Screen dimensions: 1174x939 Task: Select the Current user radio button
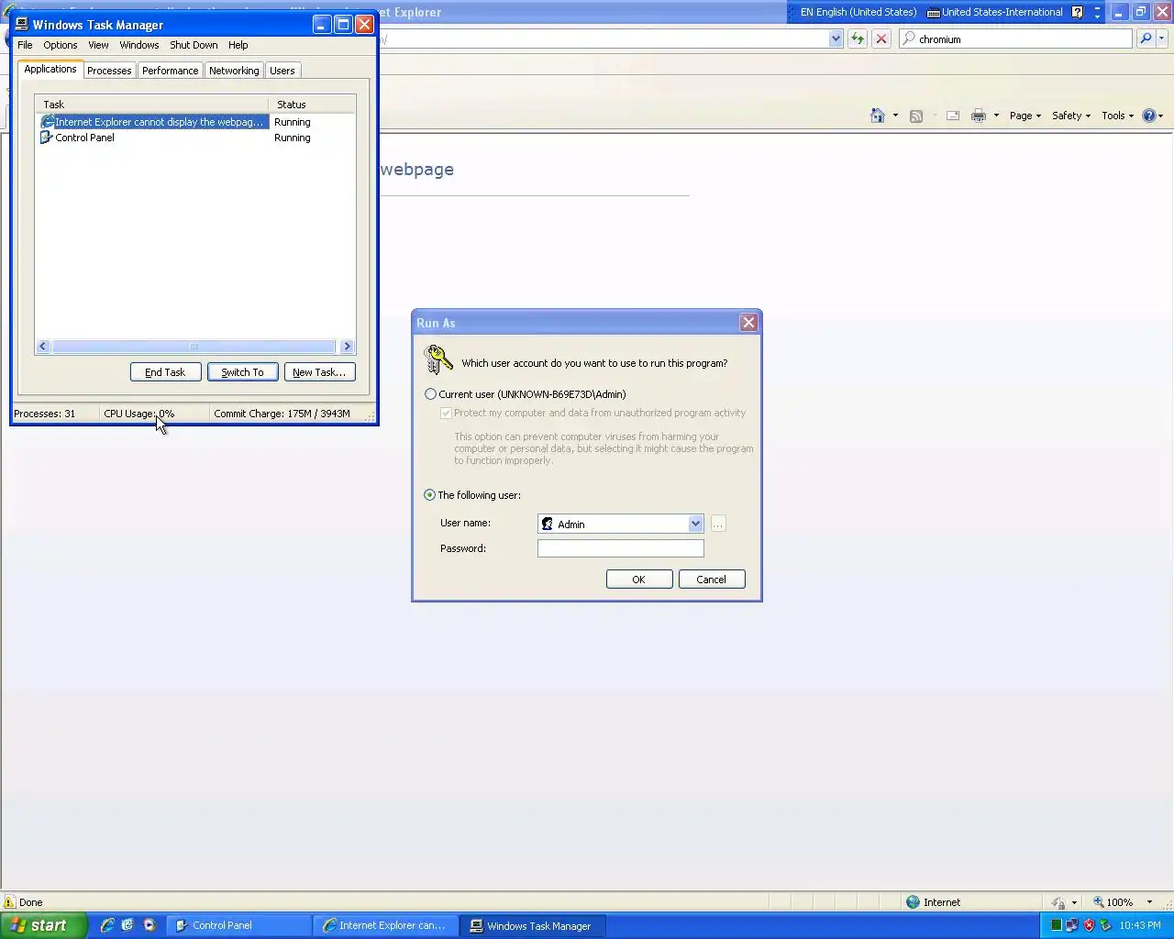[430, 394]
